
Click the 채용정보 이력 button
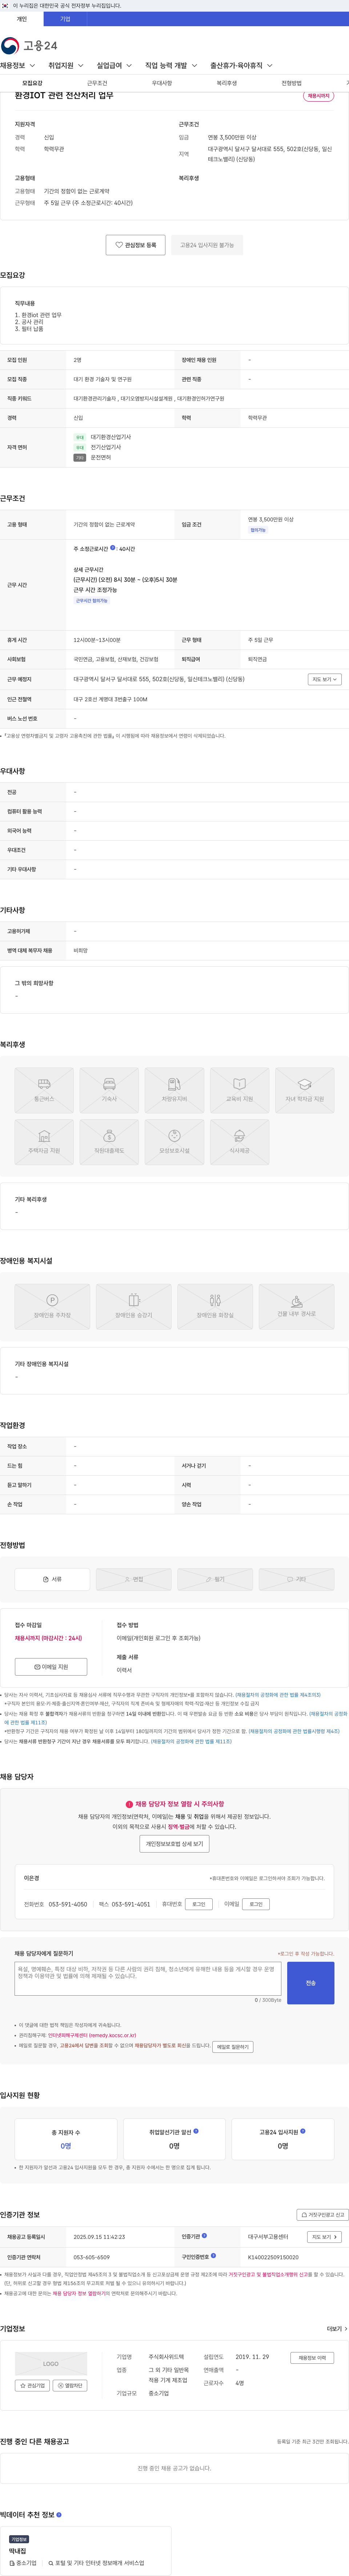(x=312, y=2357)
